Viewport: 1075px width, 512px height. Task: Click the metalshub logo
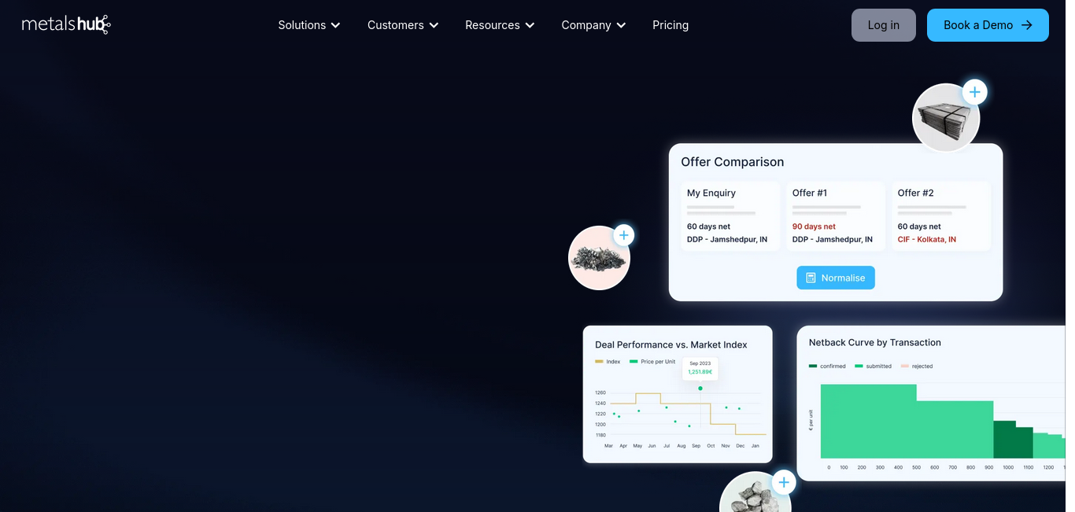click(x=66, y=24)
